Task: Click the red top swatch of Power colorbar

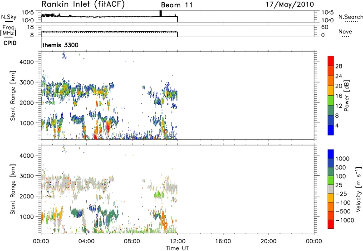Action: [331, 61]
